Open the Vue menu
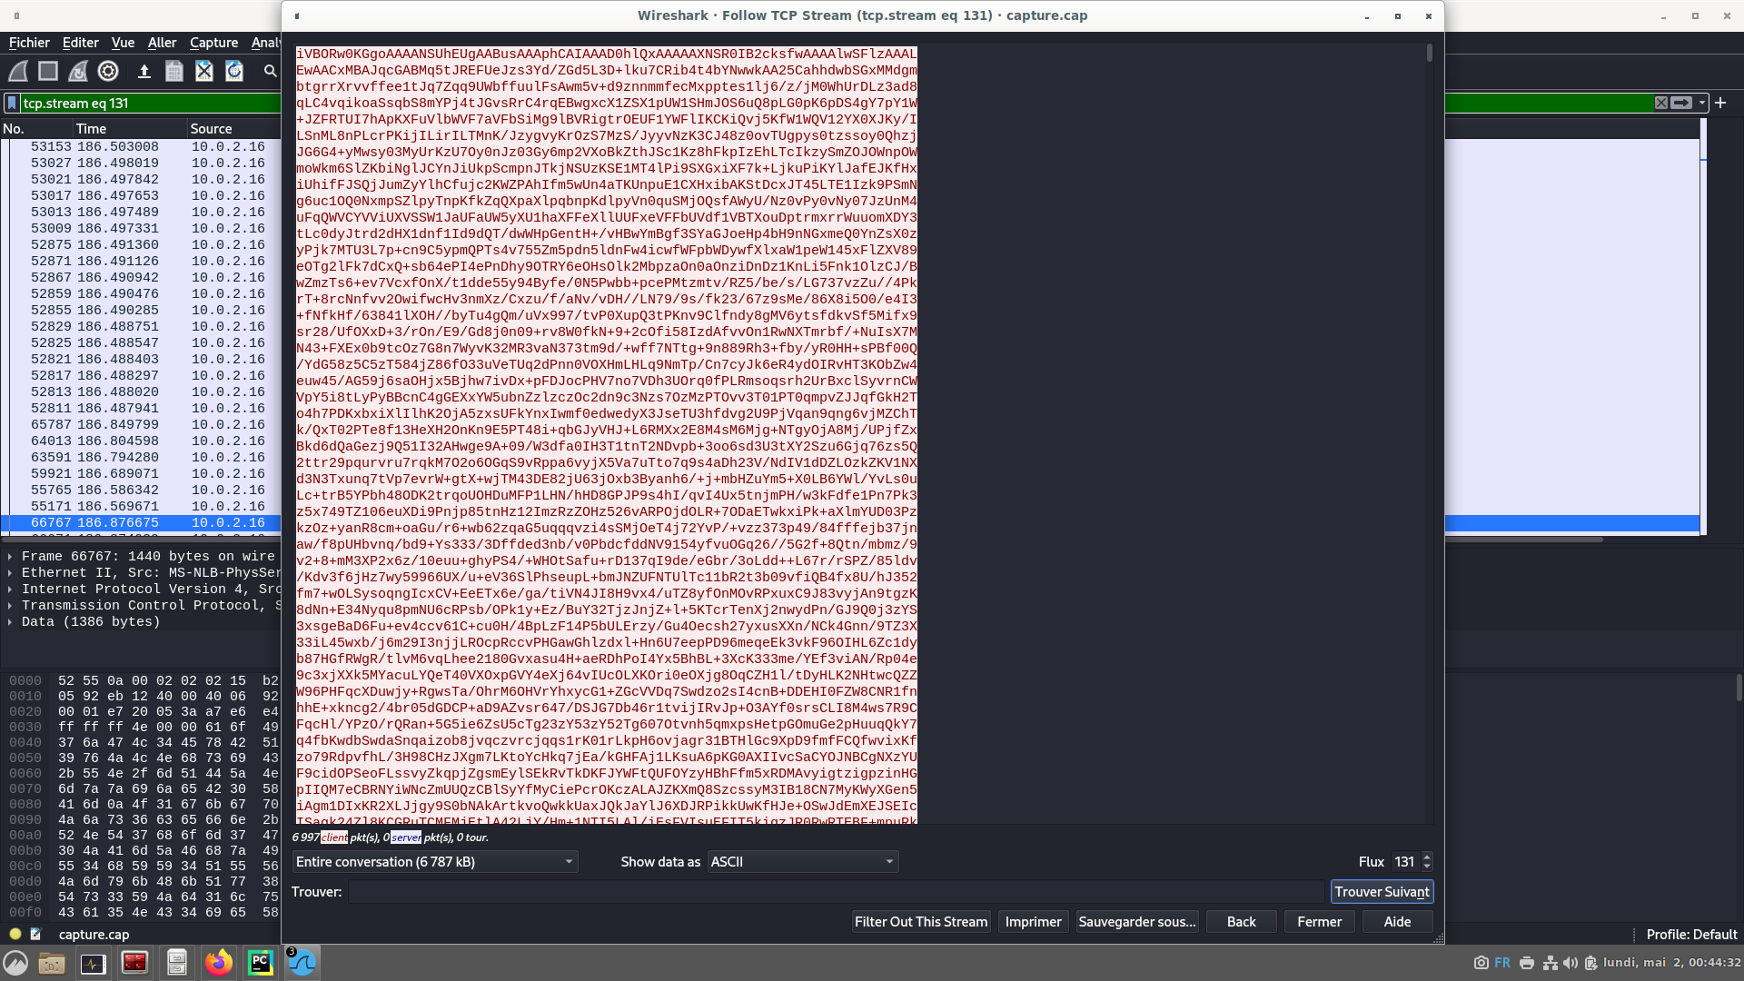Viewport: 1744px width, 981px height. [123, 43]
